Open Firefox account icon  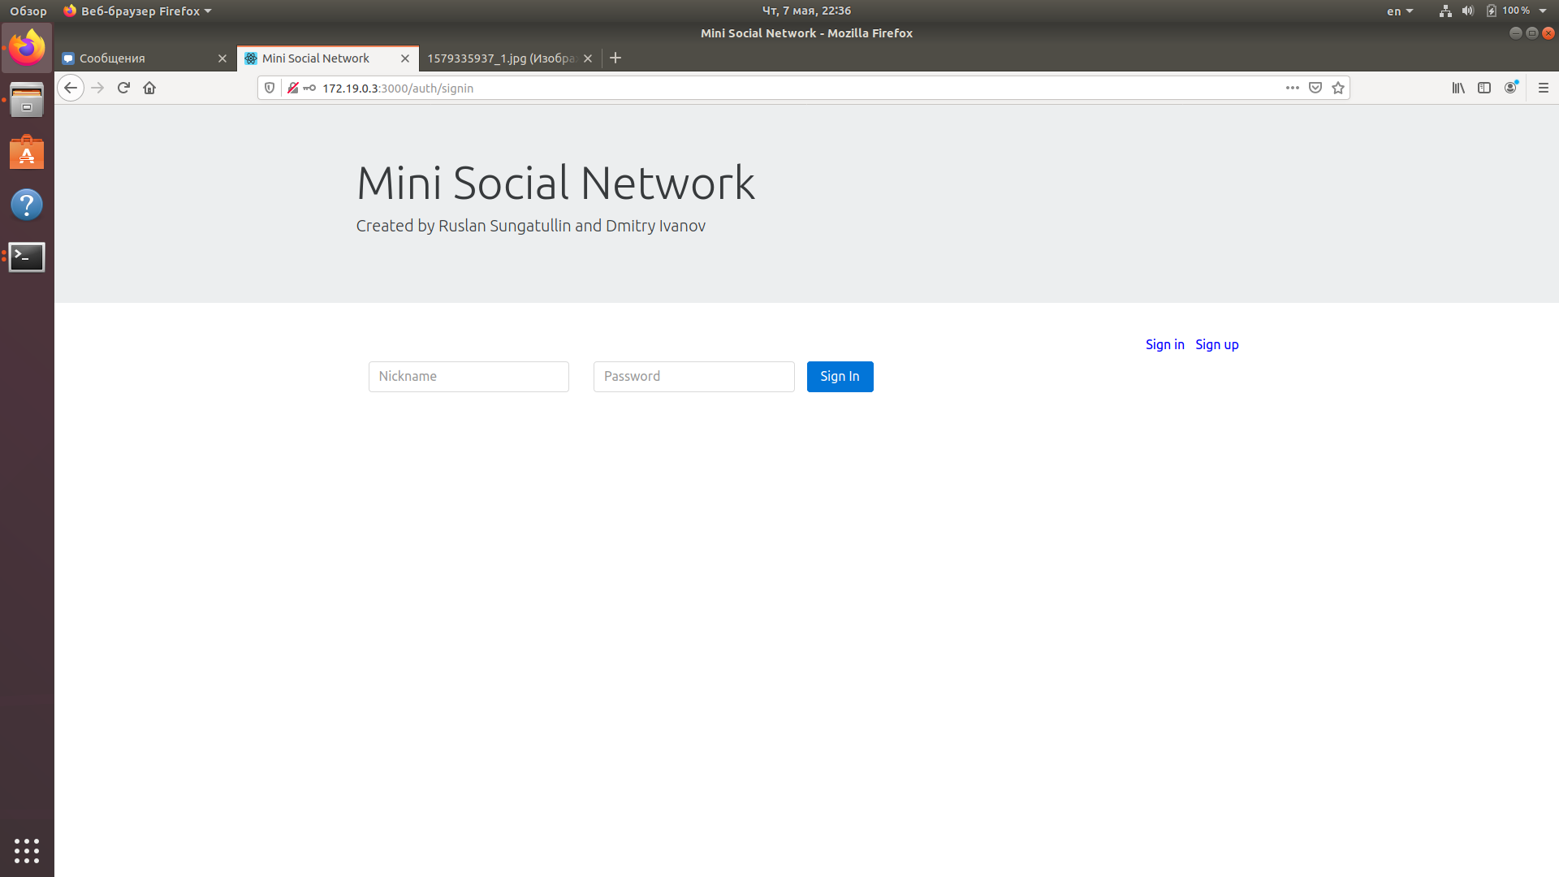click(x=1510, y=88)
